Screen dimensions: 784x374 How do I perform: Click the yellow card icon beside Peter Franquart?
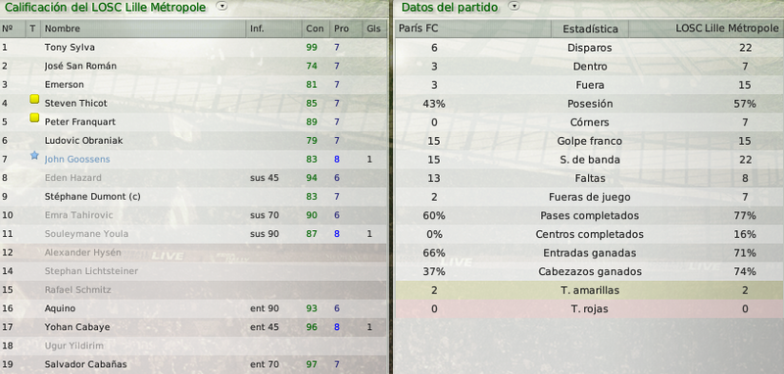point(34,117)
